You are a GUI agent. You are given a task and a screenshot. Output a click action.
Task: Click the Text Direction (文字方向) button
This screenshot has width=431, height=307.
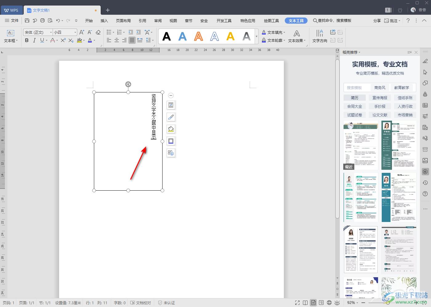pyautogui.click(x=320, y=36)
